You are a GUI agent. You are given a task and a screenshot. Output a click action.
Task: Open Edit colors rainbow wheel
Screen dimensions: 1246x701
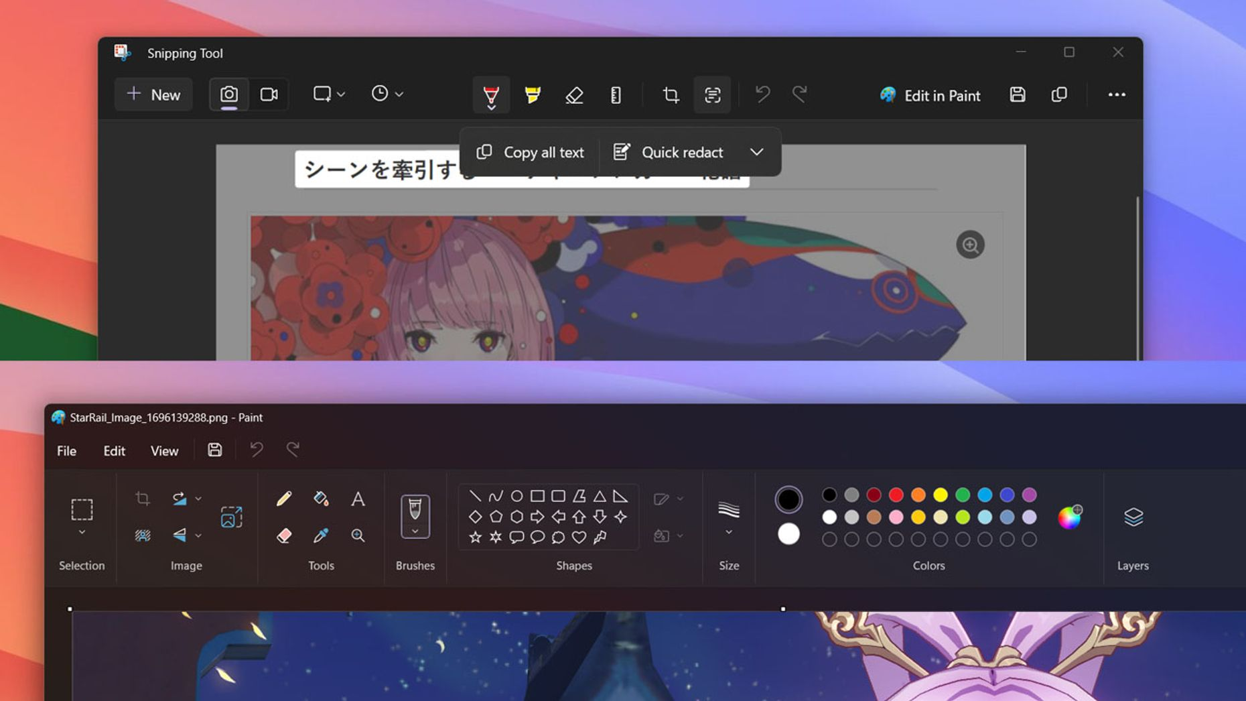(x=1070, y=517)
